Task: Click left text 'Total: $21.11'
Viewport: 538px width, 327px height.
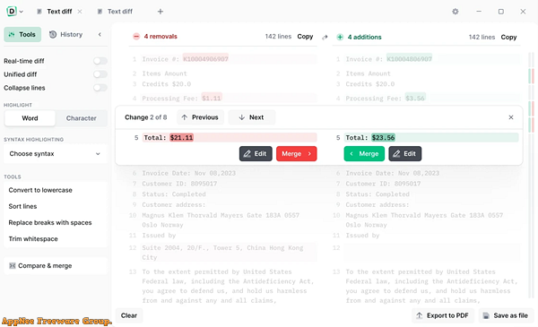Action: click(x=169, y=138)
